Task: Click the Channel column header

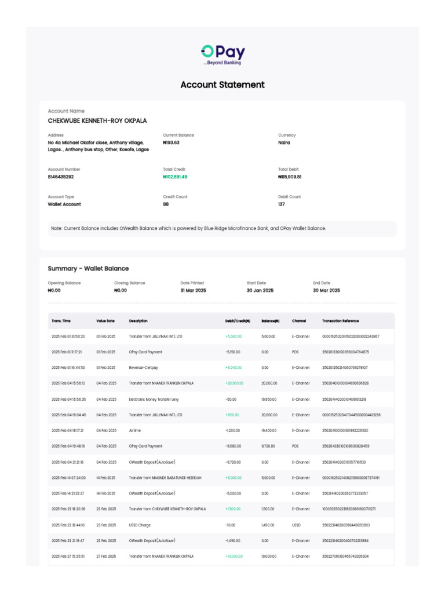Action: pyautogui.click(x=298, y=321)
